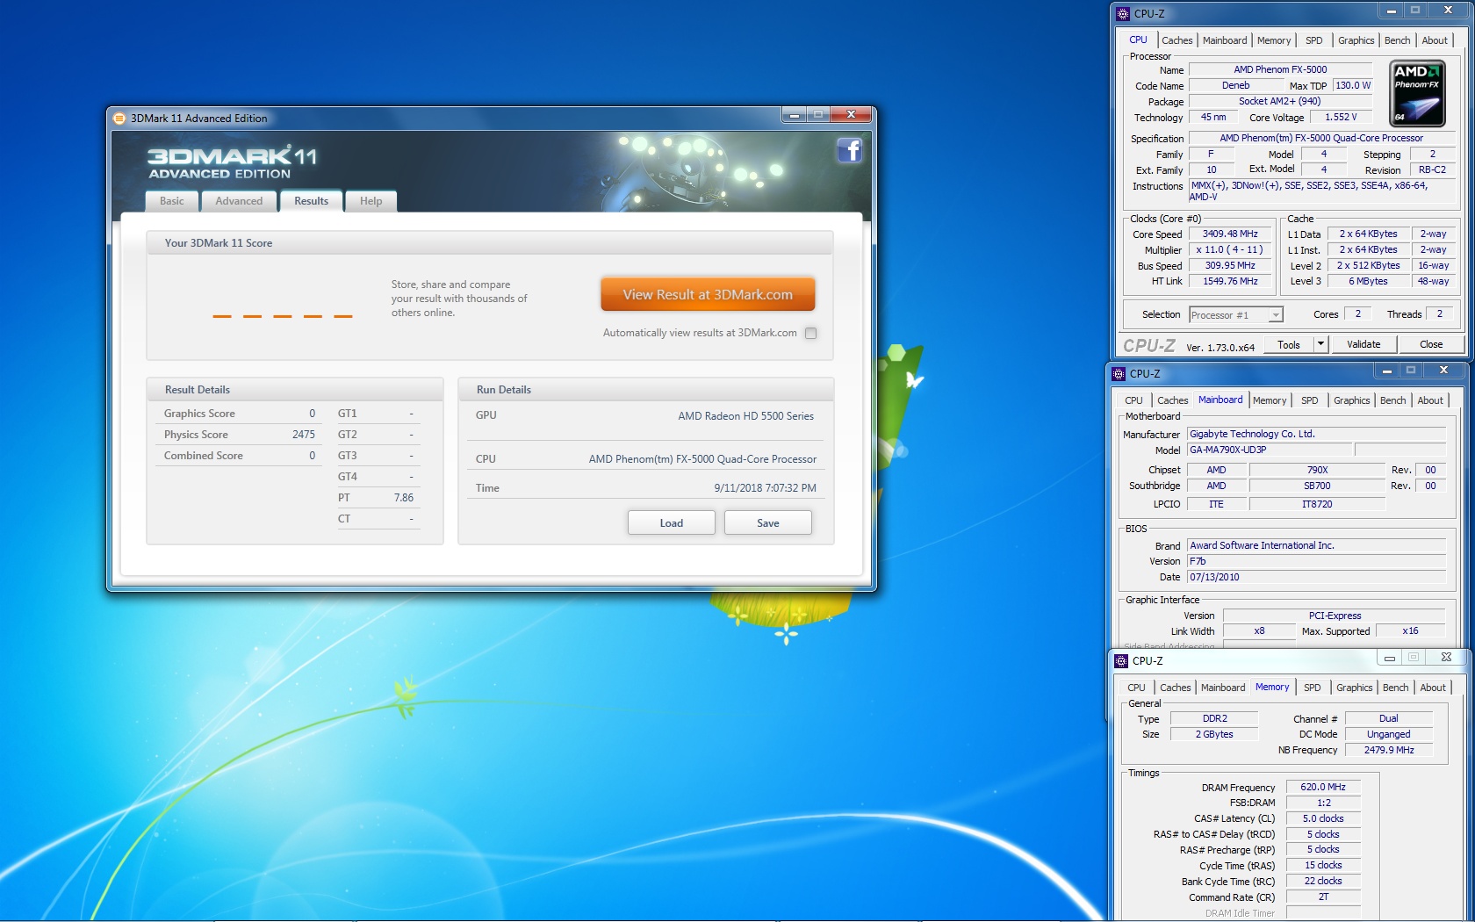
Task: Switch to the Advanced tab in 3DMark
Action: [239, 201]
